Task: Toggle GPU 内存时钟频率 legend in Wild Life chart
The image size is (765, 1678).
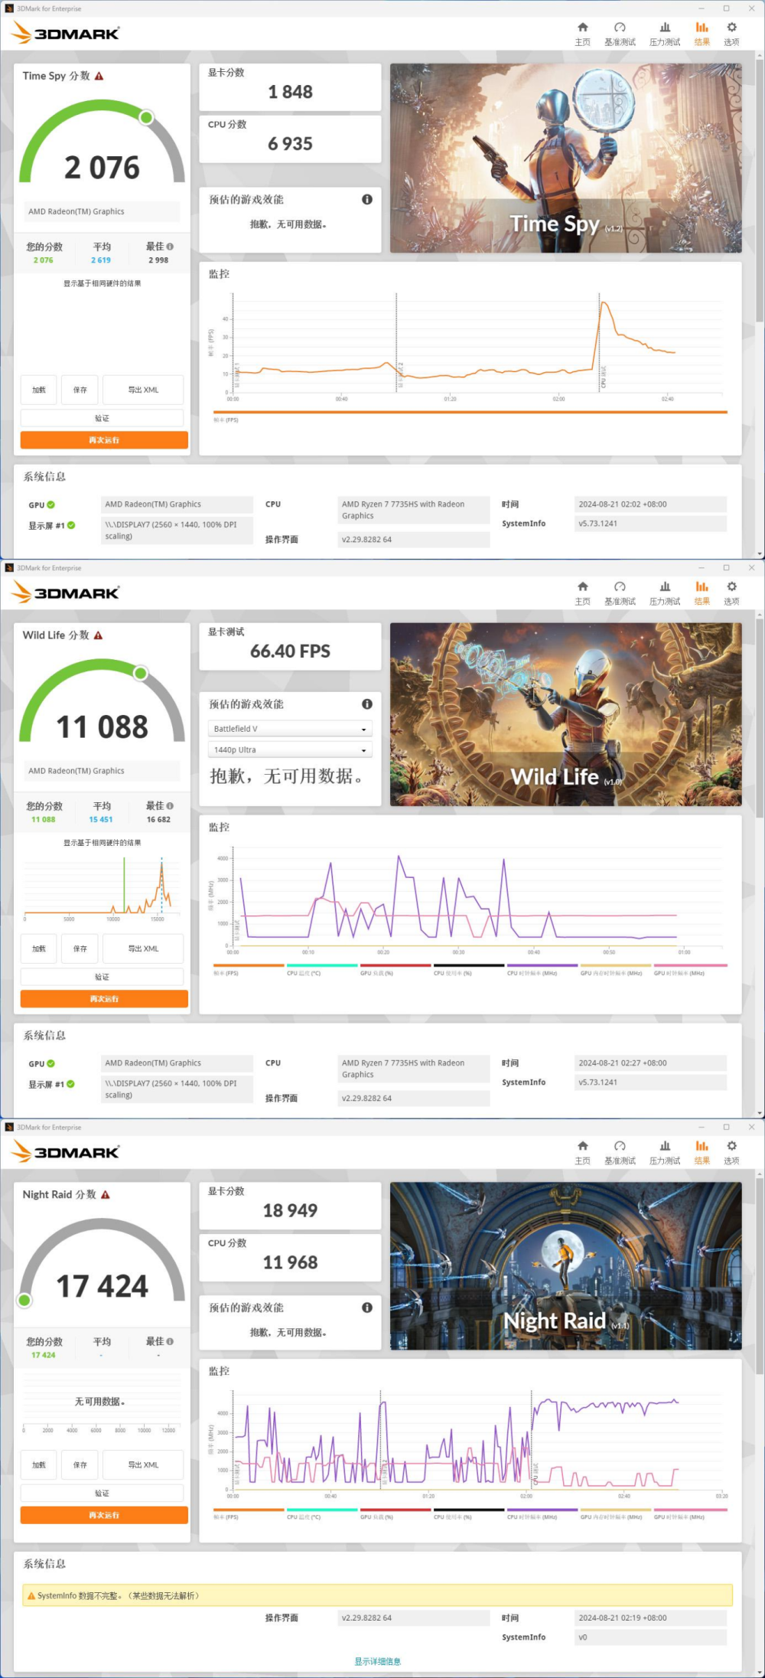Action: pyautogui.click(x=616, y=970)
